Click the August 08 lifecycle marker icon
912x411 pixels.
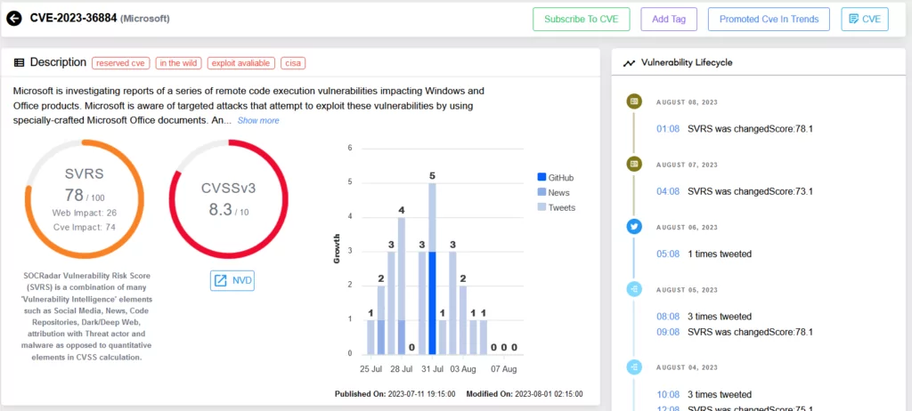[x=634, y=101]
